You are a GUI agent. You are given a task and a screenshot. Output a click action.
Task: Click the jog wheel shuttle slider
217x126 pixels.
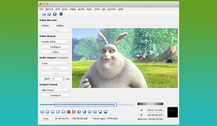click(x=150, y=104)
